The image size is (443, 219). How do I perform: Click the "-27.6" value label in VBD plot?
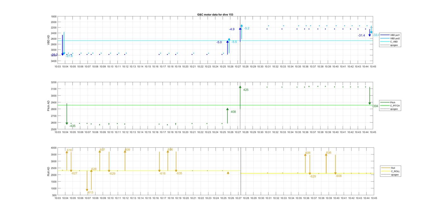tap(69, 56)
